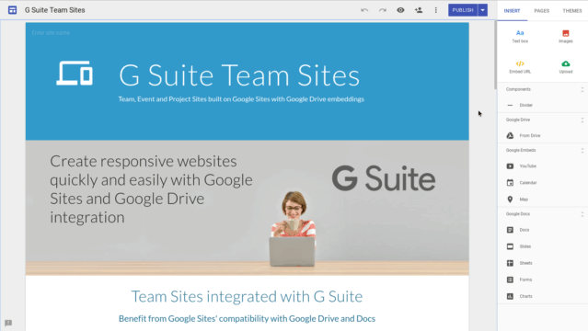
Task: Collapse the Components section
Action: (582, 89)
